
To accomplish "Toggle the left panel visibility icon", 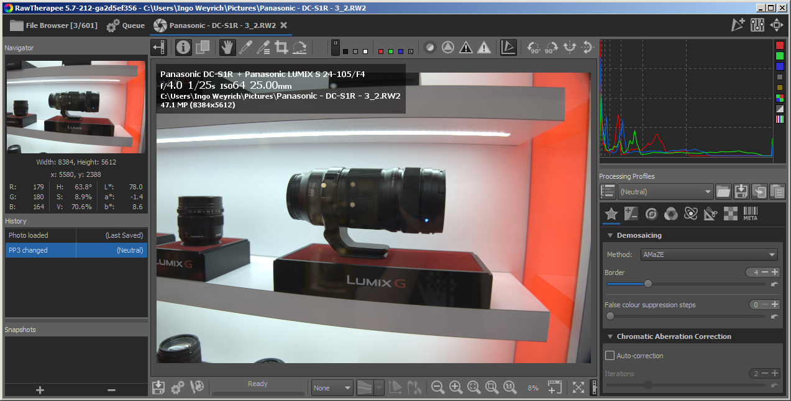I will (160, 47).
